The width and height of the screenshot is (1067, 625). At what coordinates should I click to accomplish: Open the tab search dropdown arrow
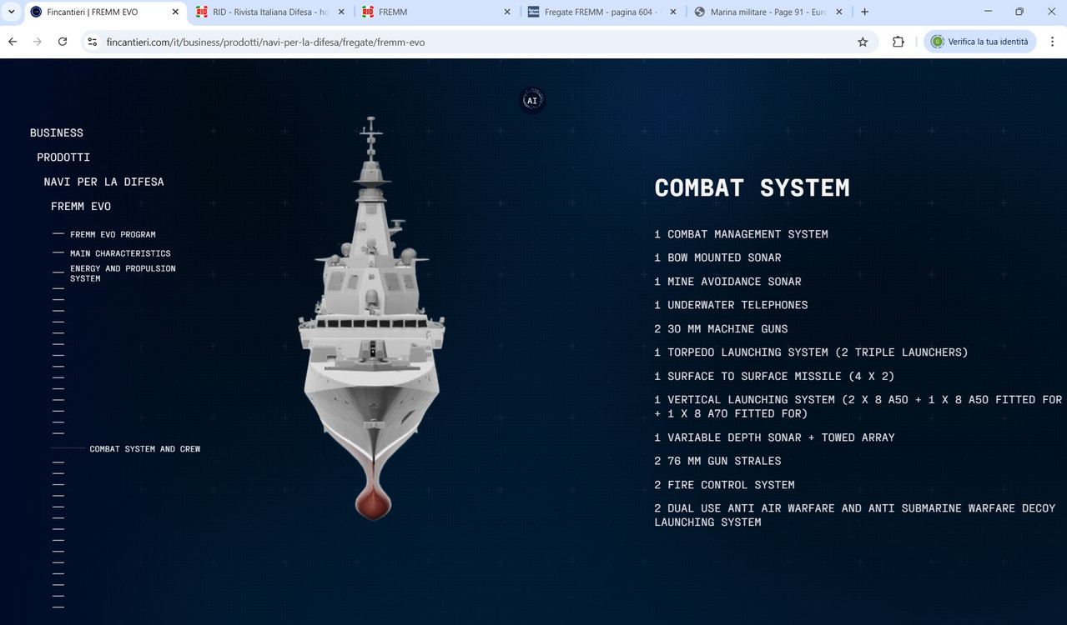tap(12, 12)
